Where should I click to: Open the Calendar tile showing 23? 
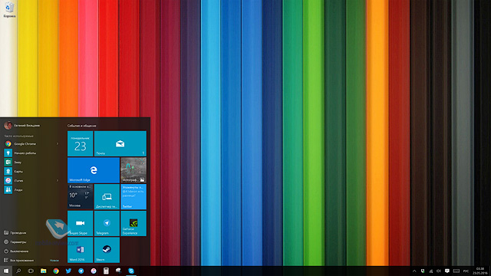80,143
